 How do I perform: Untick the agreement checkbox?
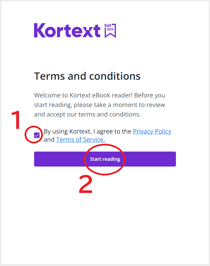tap(37, 135)
